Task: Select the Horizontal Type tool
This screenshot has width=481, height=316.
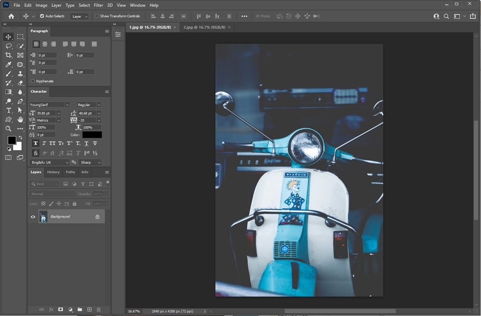Action: click(9, 111)
